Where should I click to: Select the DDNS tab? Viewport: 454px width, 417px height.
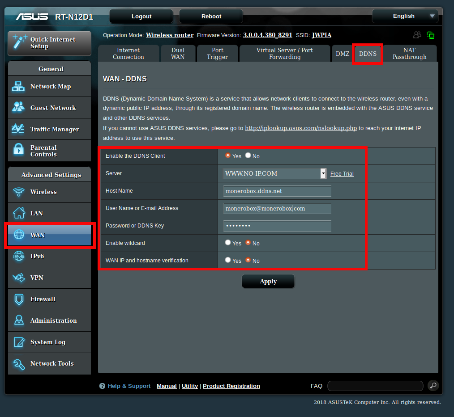coord(368,54)
